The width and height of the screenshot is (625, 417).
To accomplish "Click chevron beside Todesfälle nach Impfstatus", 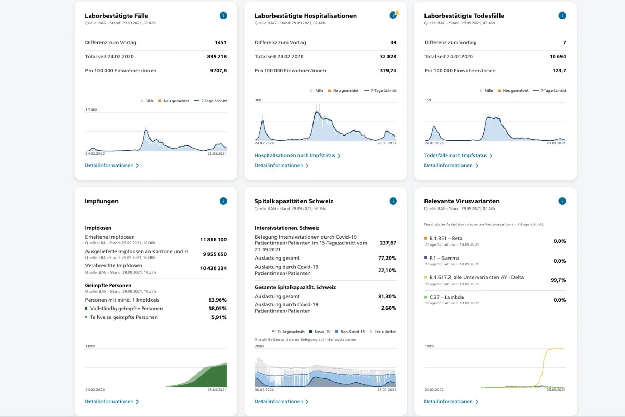I will point(491,156).
